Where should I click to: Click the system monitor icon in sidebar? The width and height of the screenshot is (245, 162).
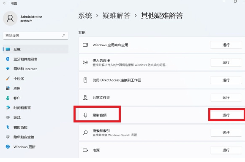click(8, 49)
